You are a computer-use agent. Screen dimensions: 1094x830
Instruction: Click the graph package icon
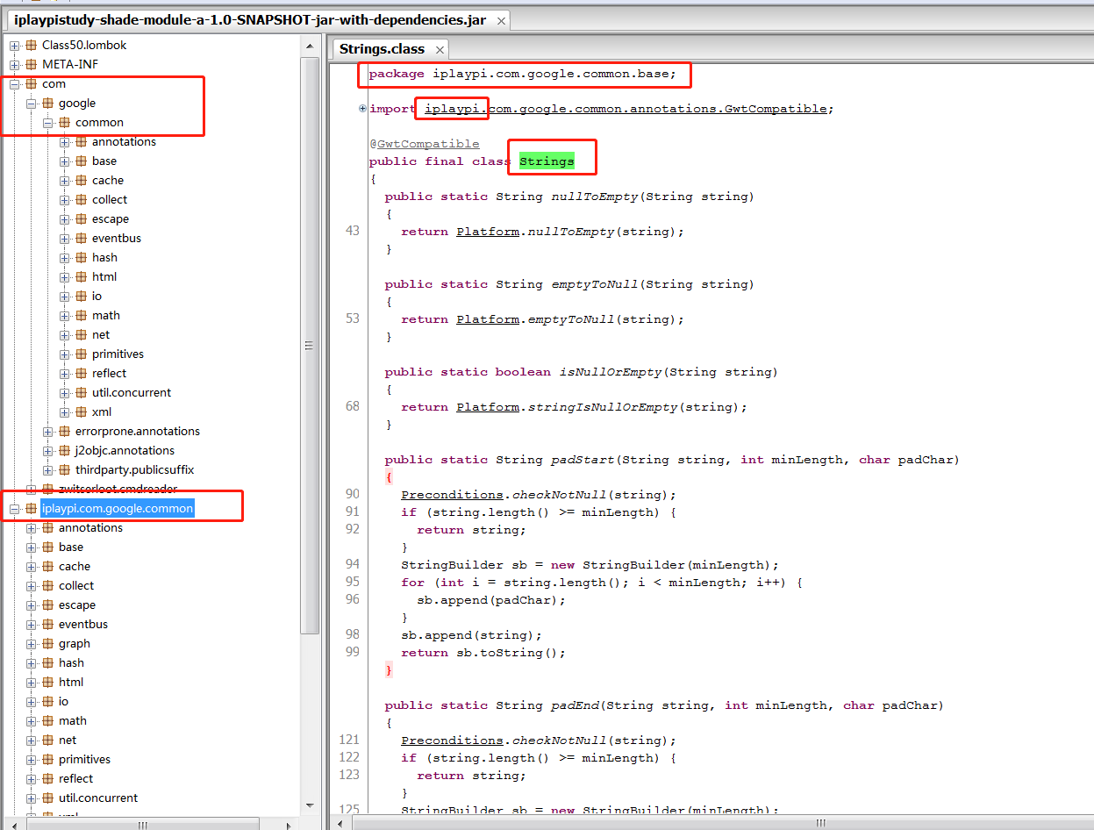47,643
